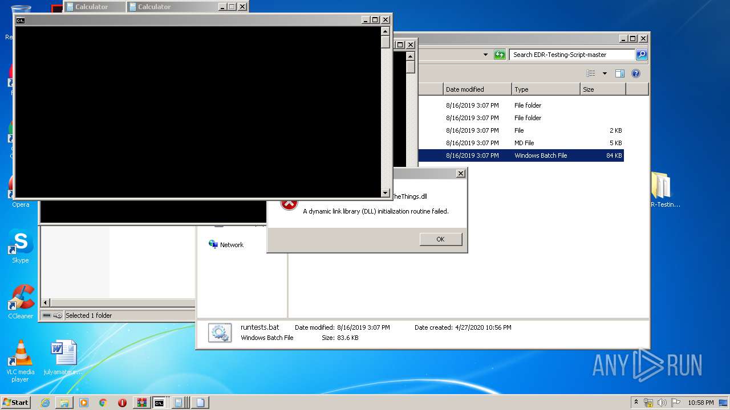Switch to the blank document taskbar button
Viewport: 730px width, 410px height.
click(200, 403)
